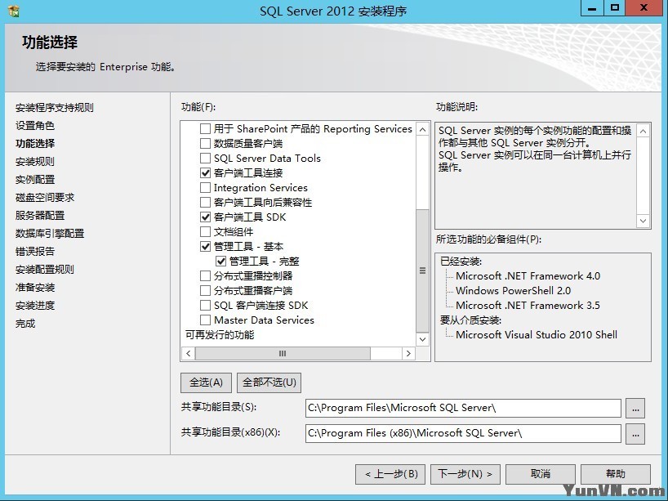Enable SQL Server Data Tools feature
Viewport: 668px width, 501px height.
pos(205,159)
